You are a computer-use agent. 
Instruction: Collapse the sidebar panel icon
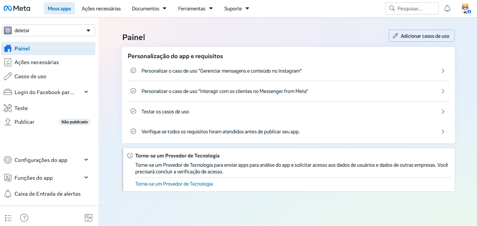coord(88,217)
